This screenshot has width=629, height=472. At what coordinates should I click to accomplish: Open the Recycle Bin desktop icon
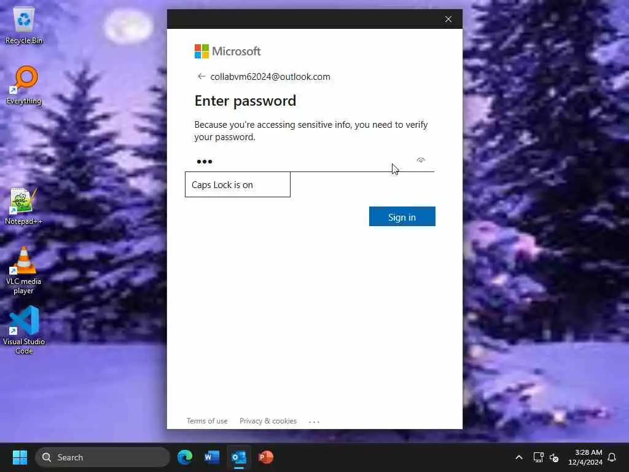(24, 25)
